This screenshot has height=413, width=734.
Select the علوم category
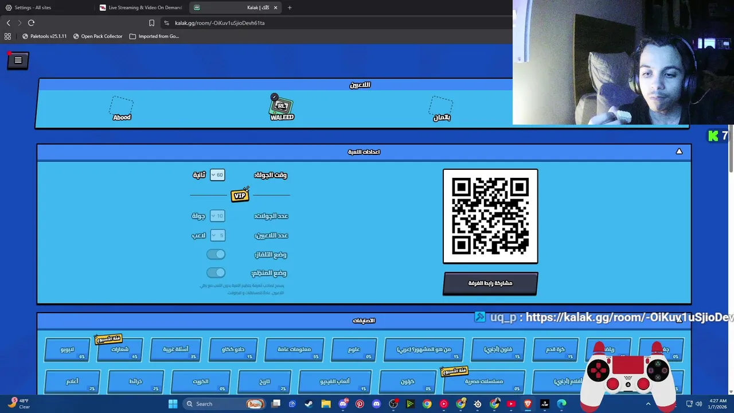pos(354,349)
